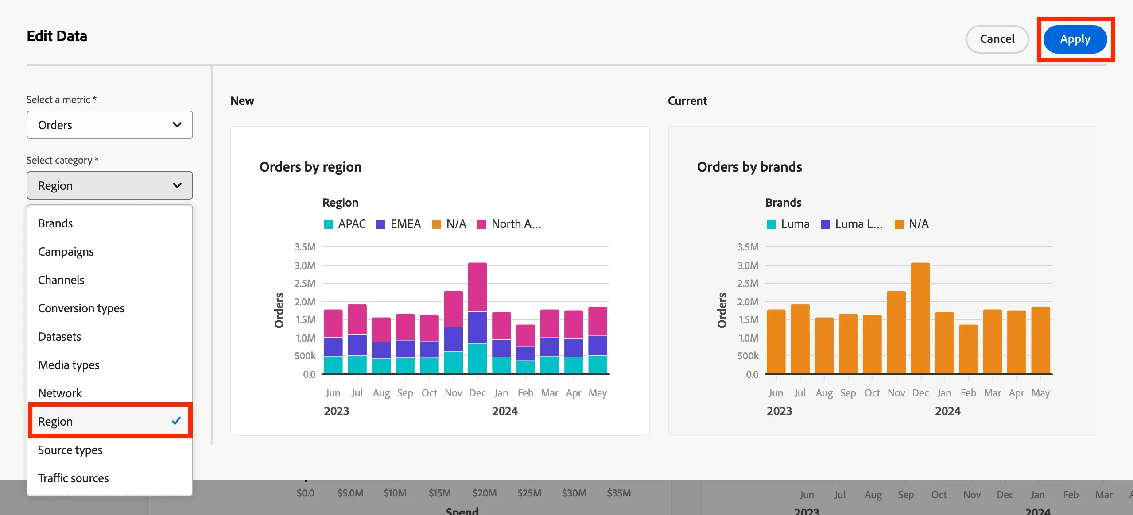
Task: Click the Current preview heading
Action: tap(687, 101)
